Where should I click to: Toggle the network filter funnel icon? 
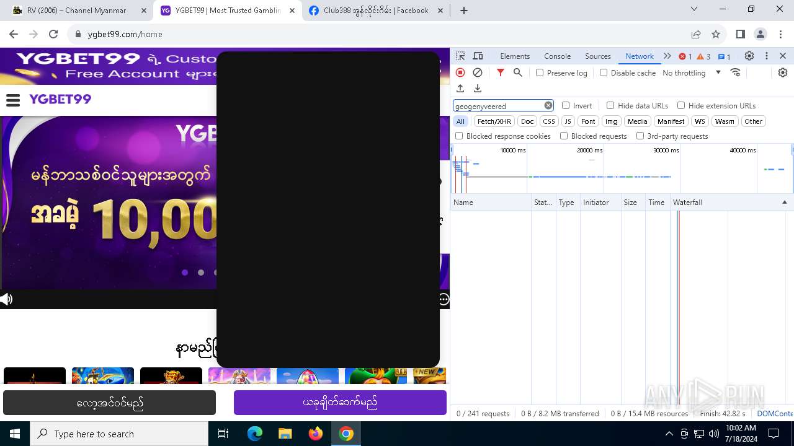click(x=501, y=72)
